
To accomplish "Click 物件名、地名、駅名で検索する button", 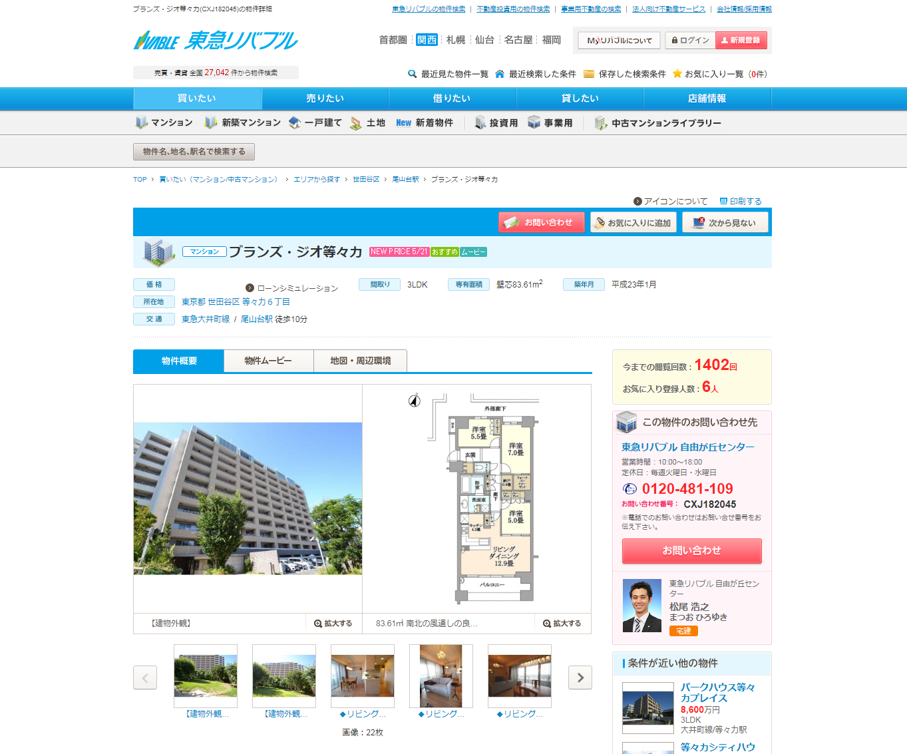I will coord(194,152).
